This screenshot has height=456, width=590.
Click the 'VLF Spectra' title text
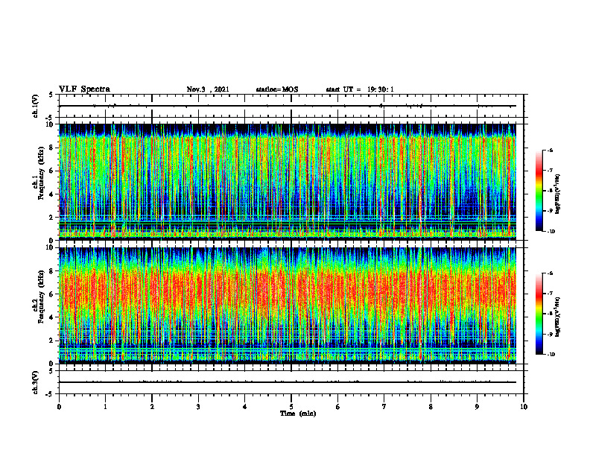pos(84,89)
